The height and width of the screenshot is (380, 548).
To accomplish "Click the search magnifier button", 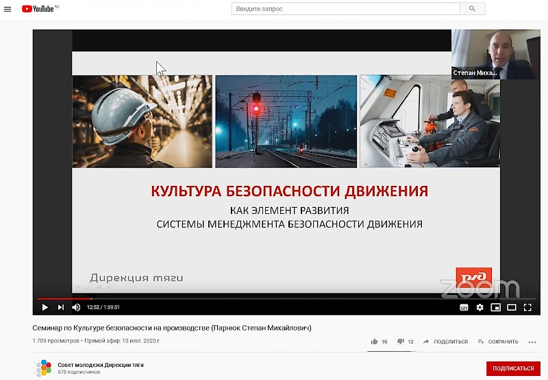I will point(472,9).
